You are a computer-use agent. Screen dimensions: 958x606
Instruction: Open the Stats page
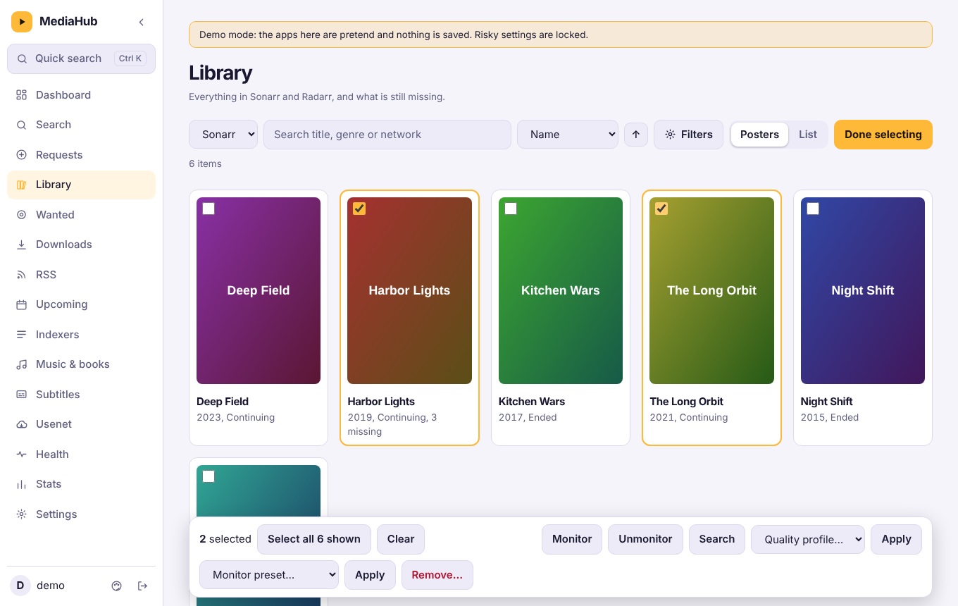[81, 484]
